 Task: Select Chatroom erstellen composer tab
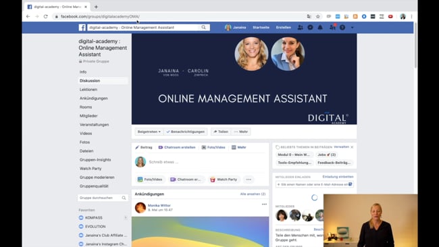coord(177,147)
